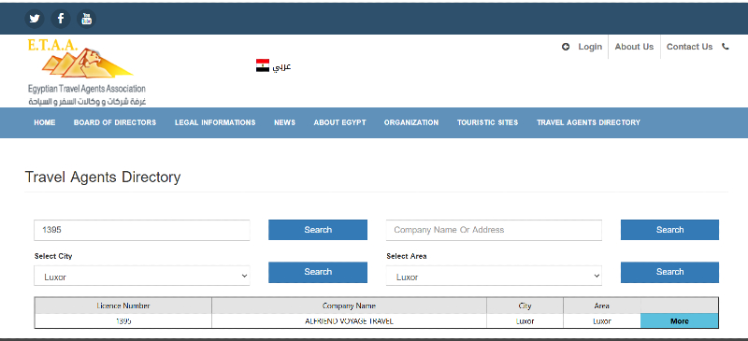The height and width of the screenshot is (341, 748).
Task: Open the Login link
Action: click(590, 47)
